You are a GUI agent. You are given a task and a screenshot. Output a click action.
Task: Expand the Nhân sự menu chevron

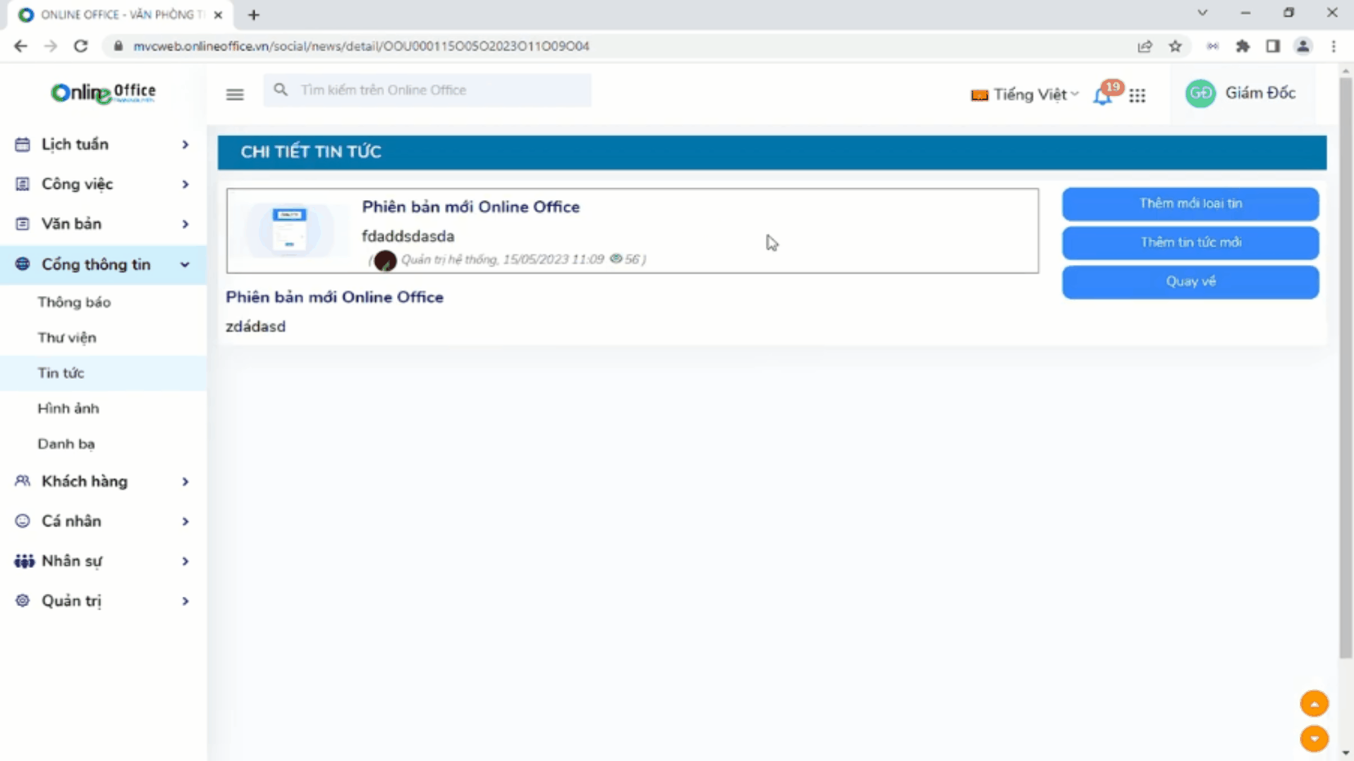click(185, 562)
